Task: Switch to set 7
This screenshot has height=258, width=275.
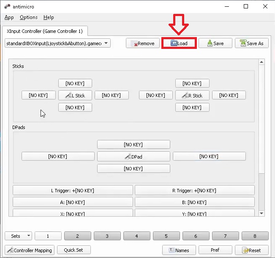Action: click(226, 236)
